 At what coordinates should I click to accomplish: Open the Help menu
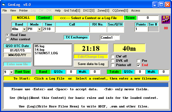[58, 10]
